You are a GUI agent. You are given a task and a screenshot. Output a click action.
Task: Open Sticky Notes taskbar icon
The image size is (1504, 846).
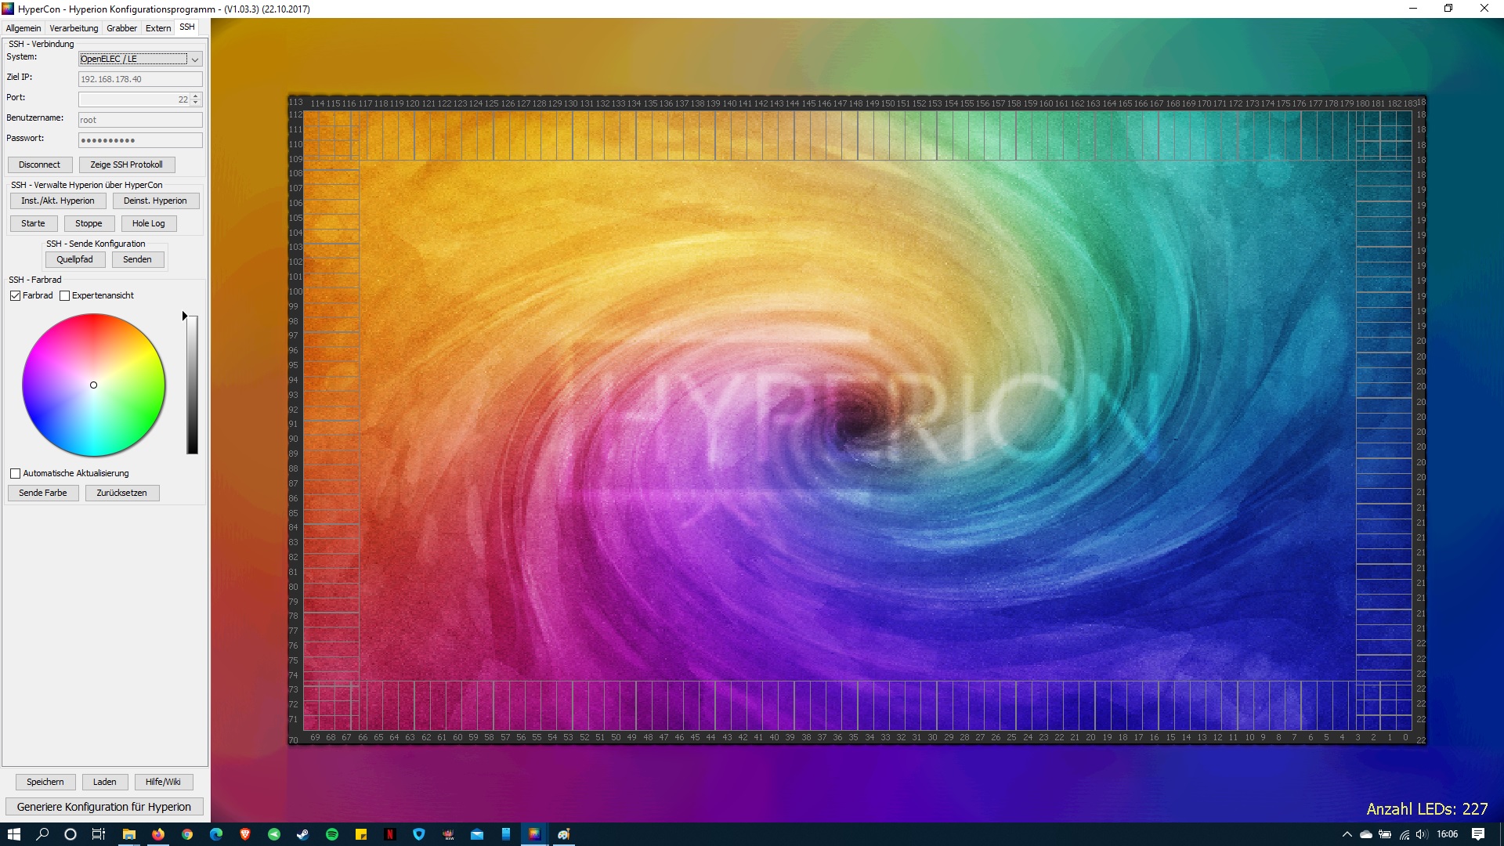point(361,834)
